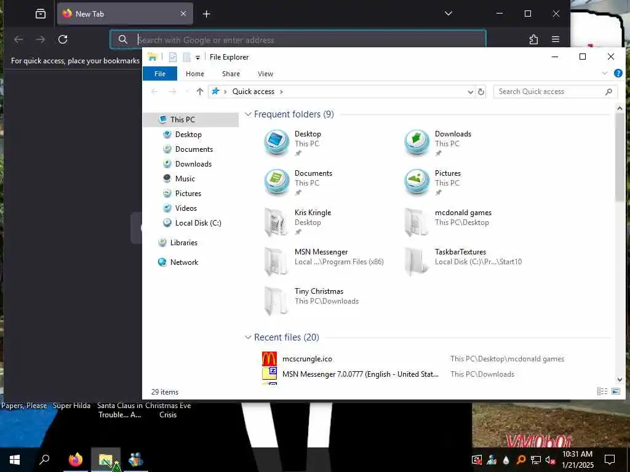Open Firefox from the taskbar
Viewport: 630px width, 472px height.
tap(76, 460)
